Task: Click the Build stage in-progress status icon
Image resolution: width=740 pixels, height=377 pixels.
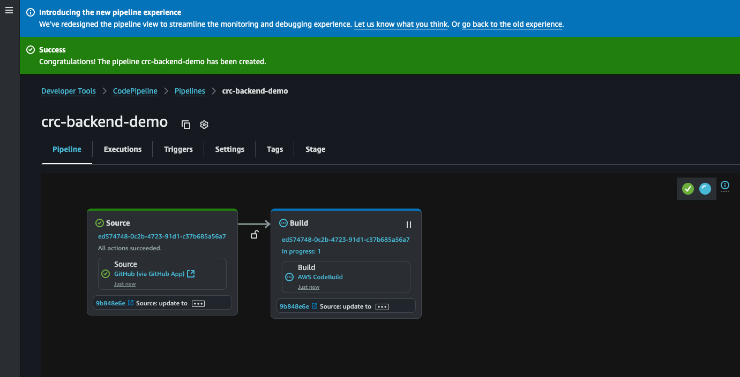Action: 283,223
